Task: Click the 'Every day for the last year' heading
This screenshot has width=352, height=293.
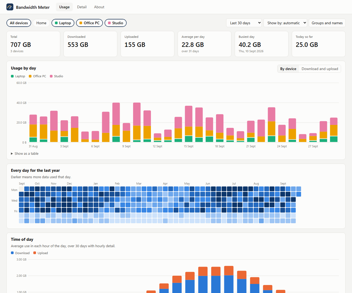Action: 35,170
